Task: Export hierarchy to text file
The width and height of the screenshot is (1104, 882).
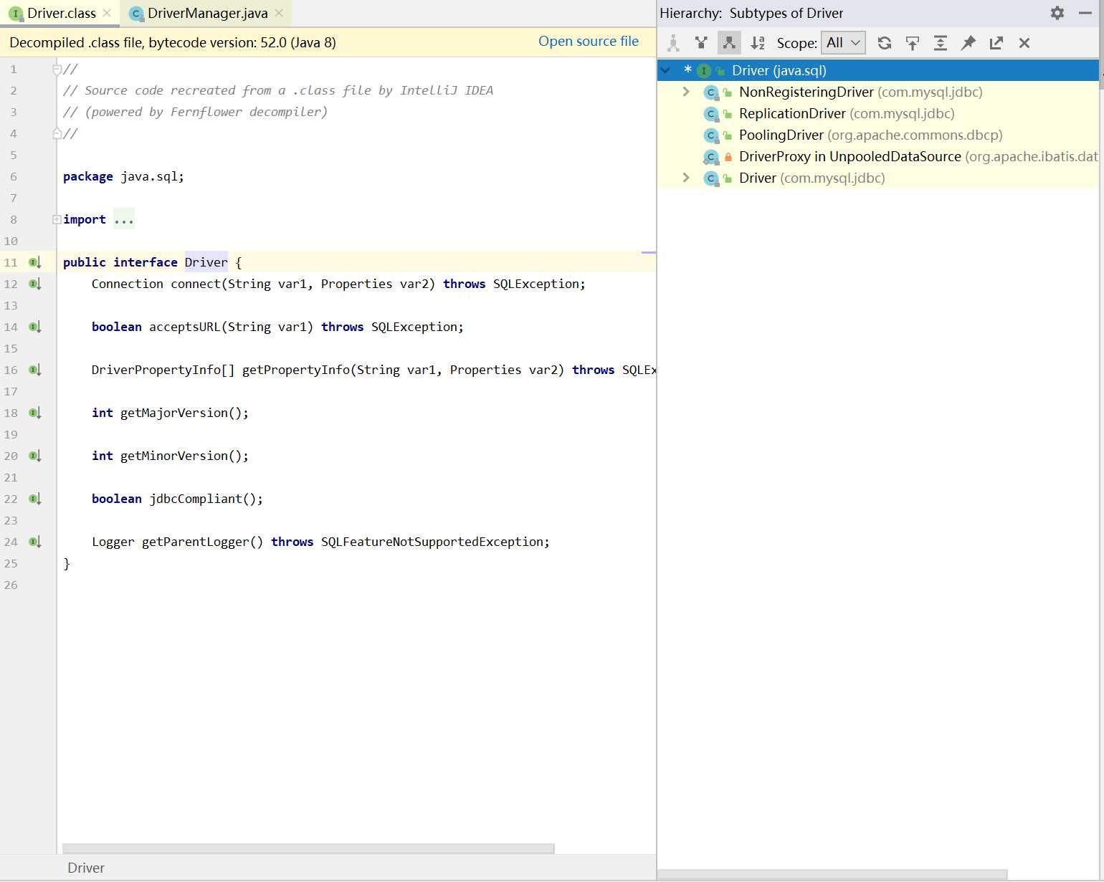Action: click(x=996, y=43)
